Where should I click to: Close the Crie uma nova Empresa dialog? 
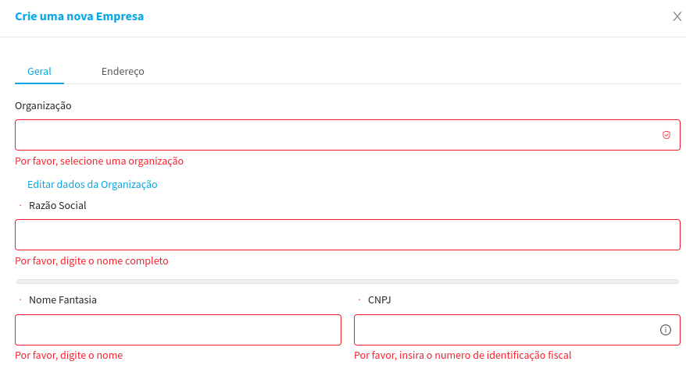click(x=677, y=16)
